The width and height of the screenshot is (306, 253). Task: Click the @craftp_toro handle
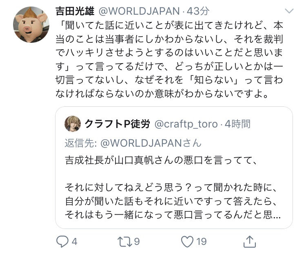point(186,124)
